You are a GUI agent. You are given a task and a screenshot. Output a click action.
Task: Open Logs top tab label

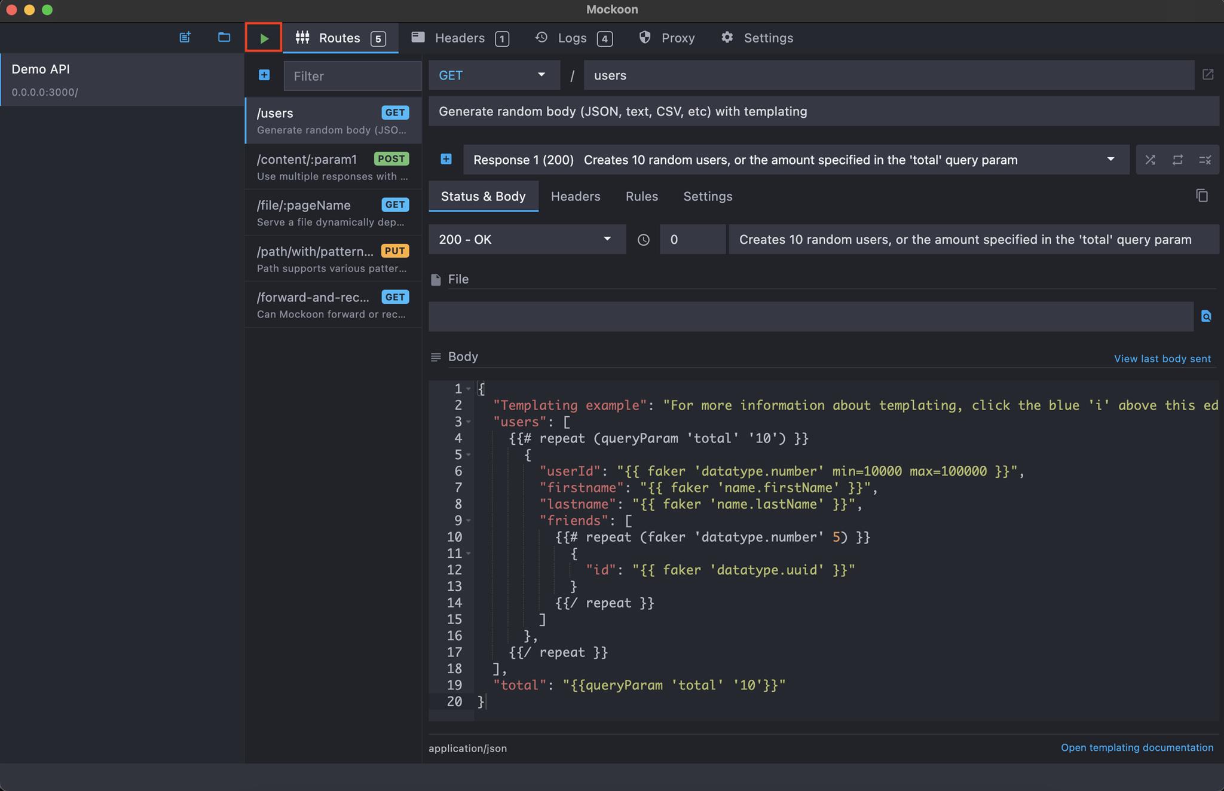pos(572,38)
